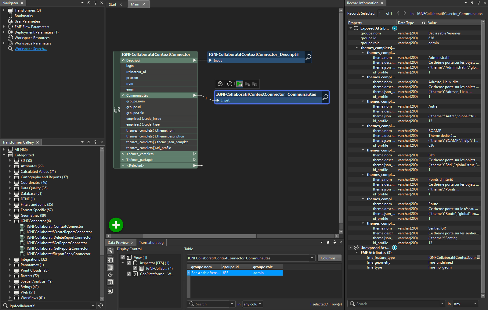Expand the <Rejected> output port
488x310 pixels.
(x=123, y=166)
